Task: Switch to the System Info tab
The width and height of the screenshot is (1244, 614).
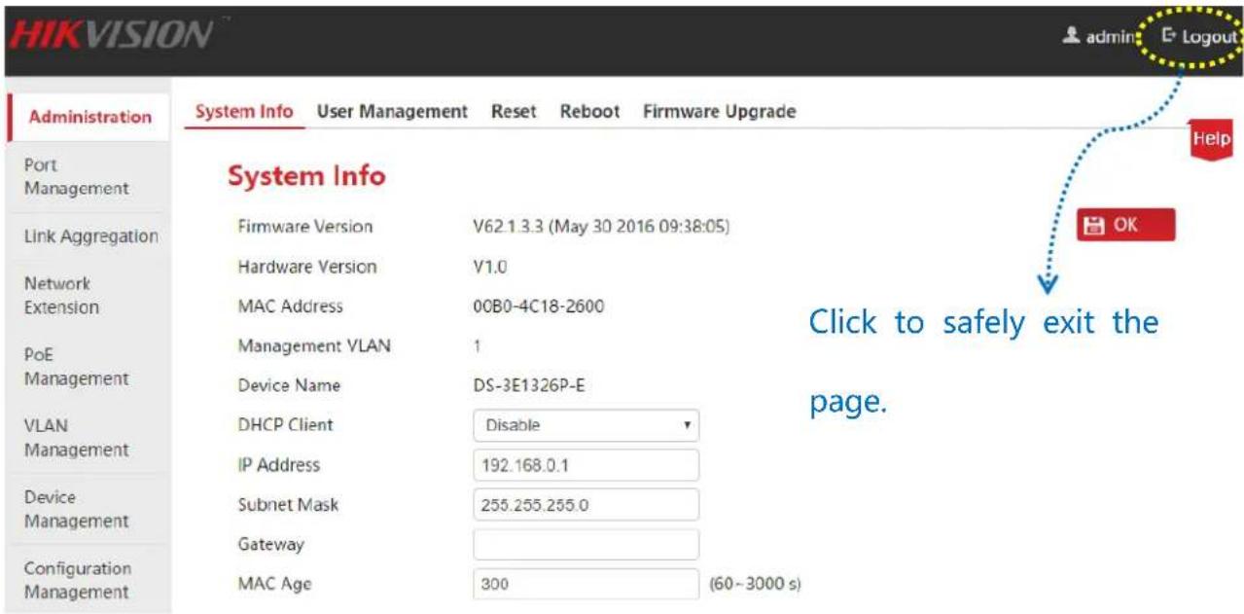Action: click(243, 111)
